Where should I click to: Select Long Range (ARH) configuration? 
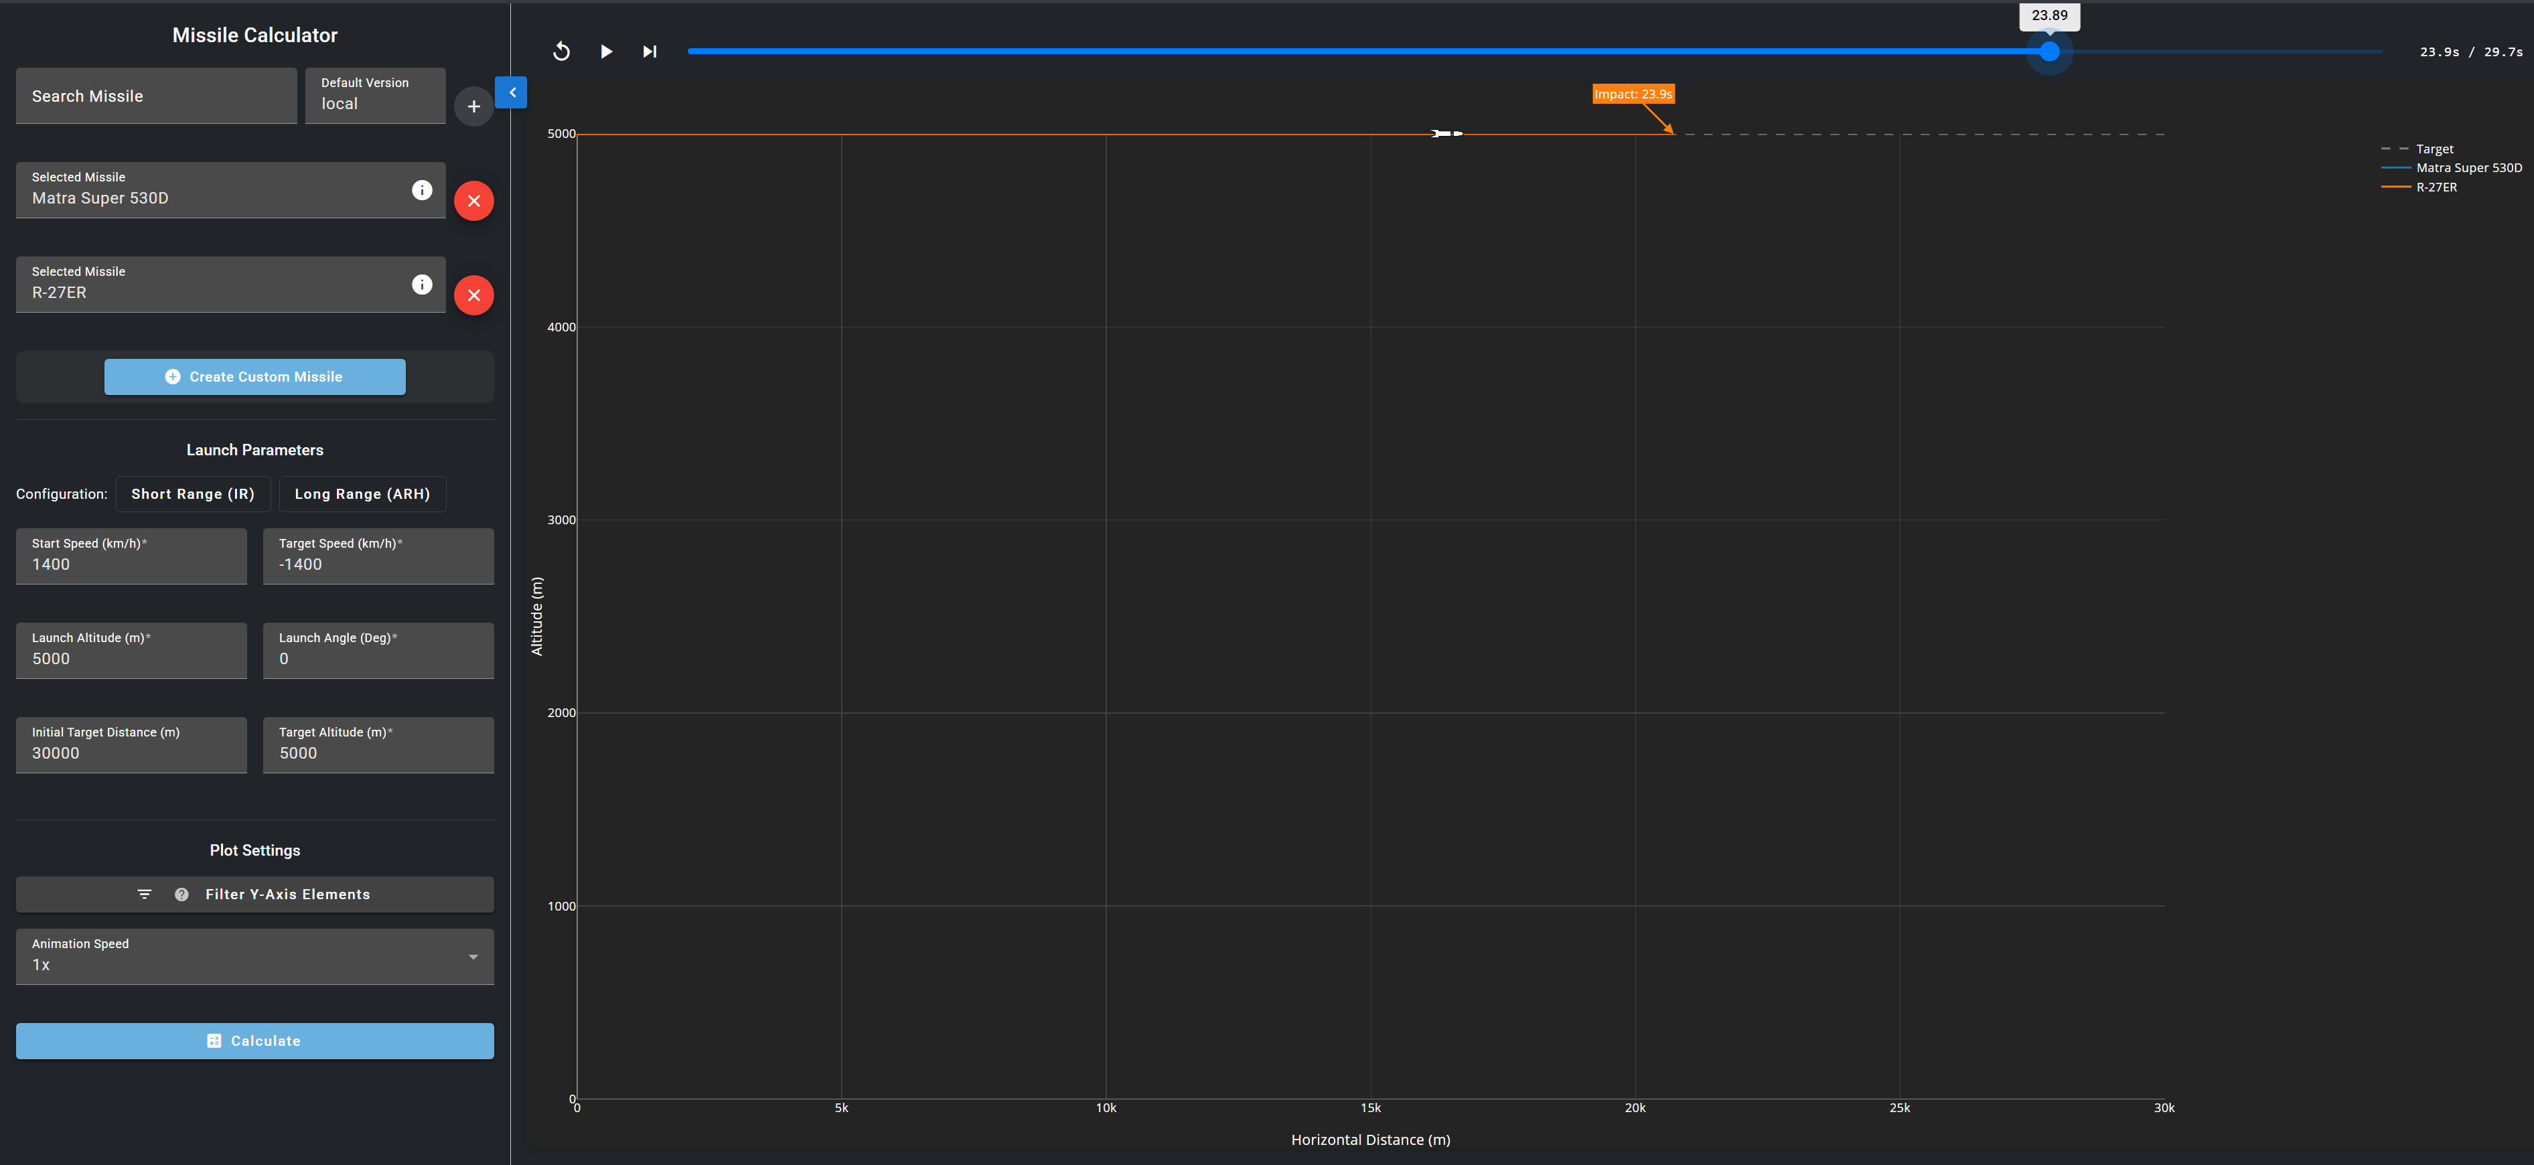pos(362,495)
